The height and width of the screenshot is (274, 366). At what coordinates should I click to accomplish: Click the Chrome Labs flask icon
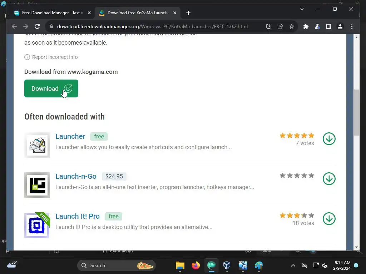[x=317, y=26]
